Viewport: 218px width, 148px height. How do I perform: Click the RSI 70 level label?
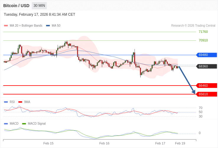click(x=201, y=108)
